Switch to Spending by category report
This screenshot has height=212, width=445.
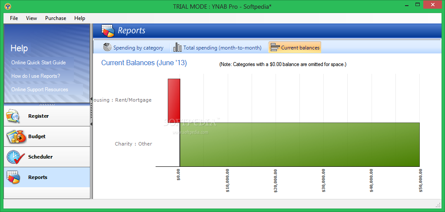(x=133, y=48)
